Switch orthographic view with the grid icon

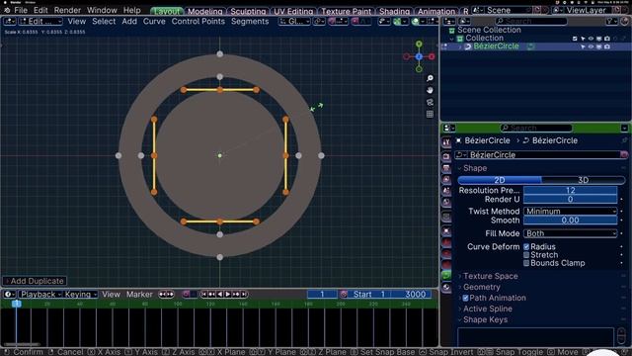click(x=430, y=115)
